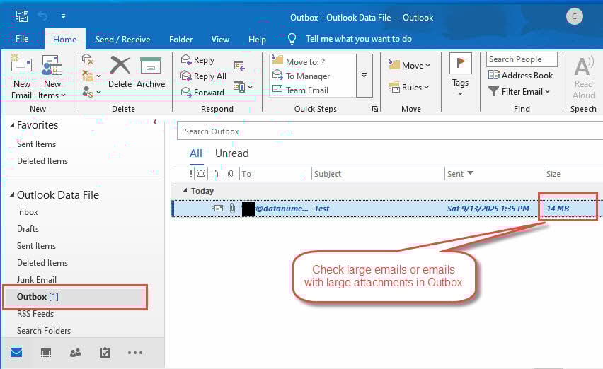
Task: Open the Filter Email dropdown
Action: point(519,92)
